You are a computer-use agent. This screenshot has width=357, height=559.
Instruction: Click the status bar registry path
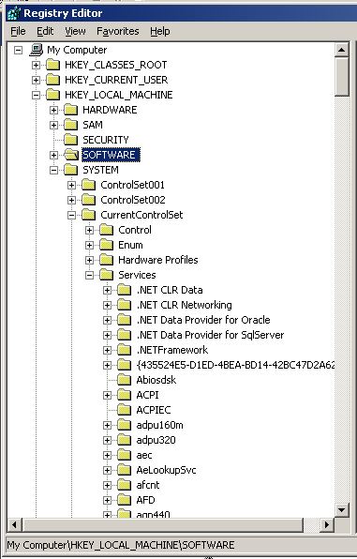pos(121,545)
